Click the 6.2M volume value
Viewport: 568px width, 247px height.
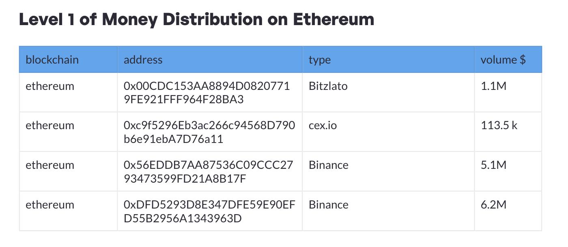pyautogui.click(x=493, y=205)
